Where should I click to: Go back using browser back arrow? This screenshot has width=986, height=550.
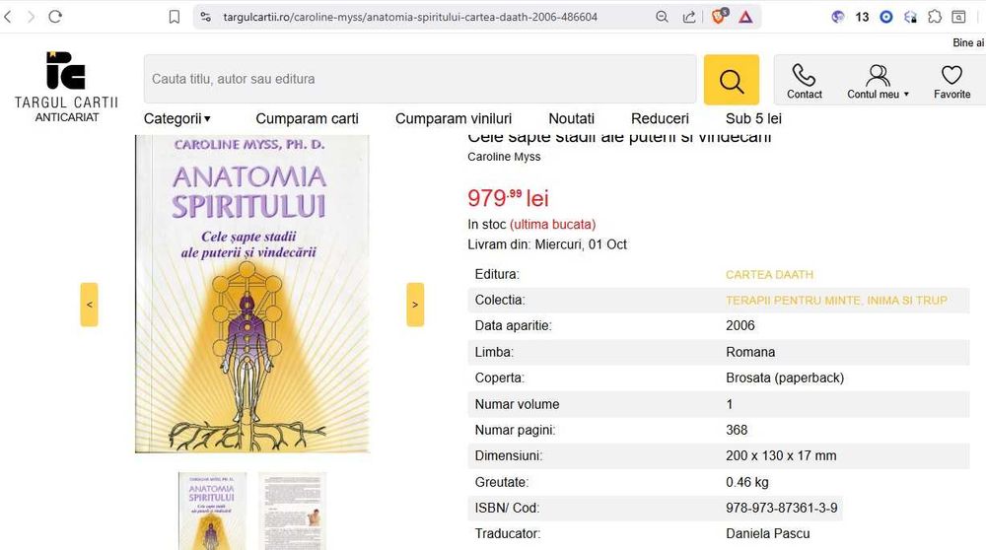[8, 17]
